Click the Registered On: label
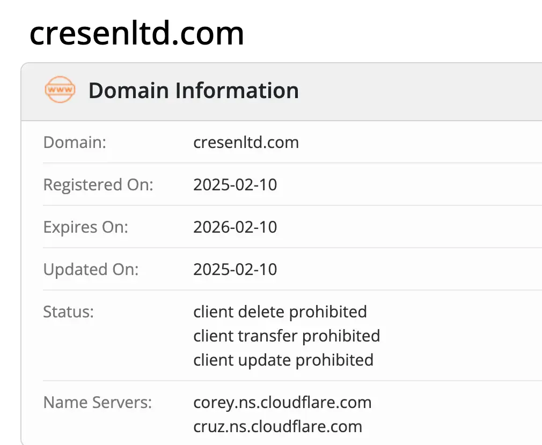Image resolution: width=542 pixels, height=445 pixels. coord(98,185)
